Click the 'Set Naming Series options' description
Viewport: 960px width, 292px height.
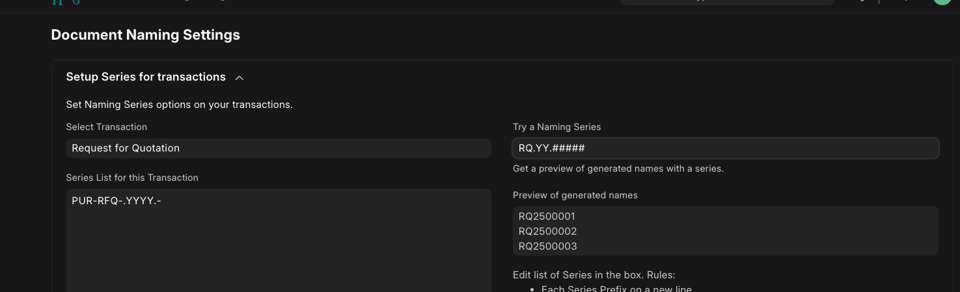(x=179, y=104)
